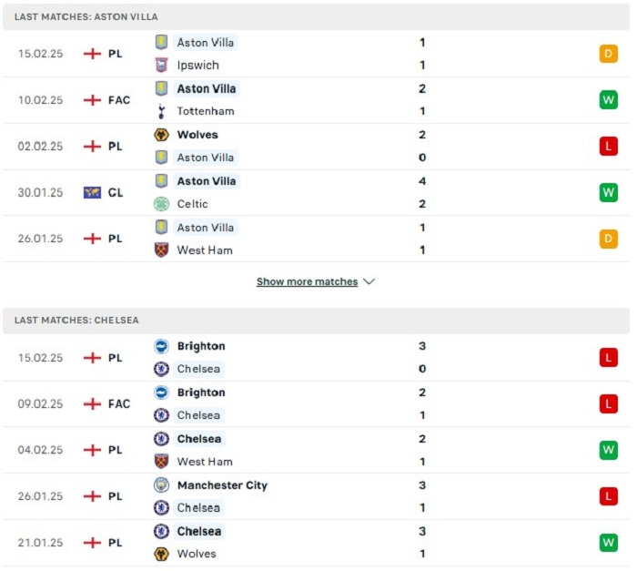Click the Brighton team name in FAC match

click(201, 393)
